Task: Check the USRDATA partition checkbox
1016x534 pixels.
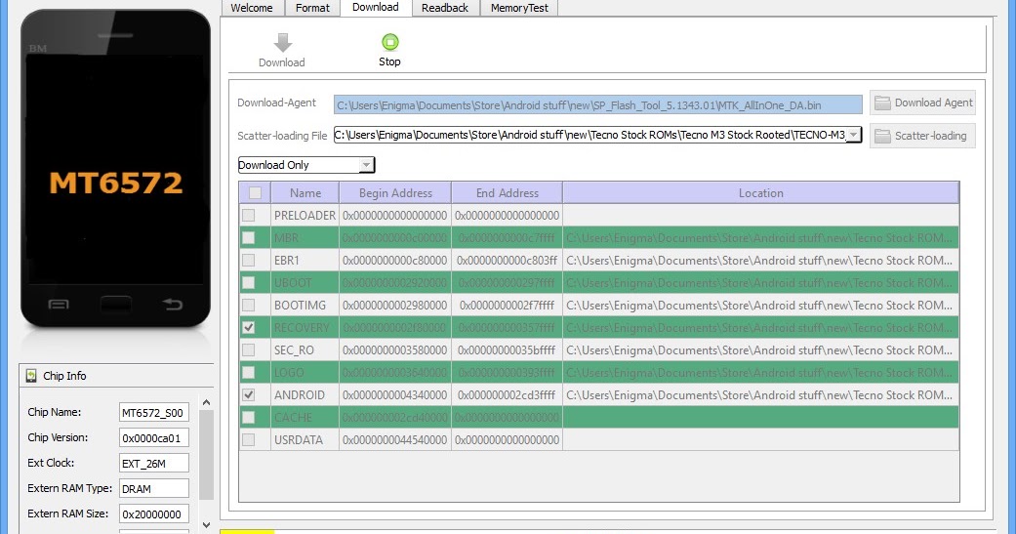Action: coord(248,439)
